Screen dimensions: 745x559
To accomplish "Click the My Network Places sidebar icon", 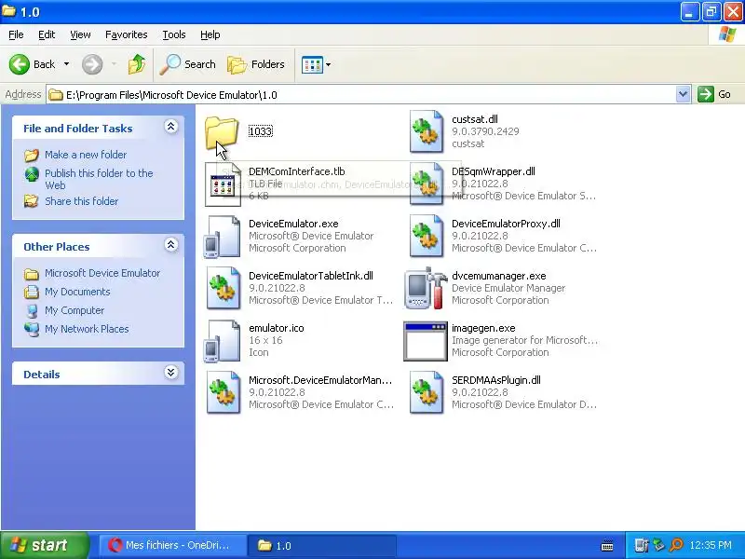I will tap(32, 329).
